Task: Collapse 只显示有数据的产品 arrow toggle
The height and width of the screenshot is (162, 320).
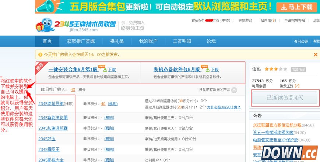Action: click(x=234, y=90)
